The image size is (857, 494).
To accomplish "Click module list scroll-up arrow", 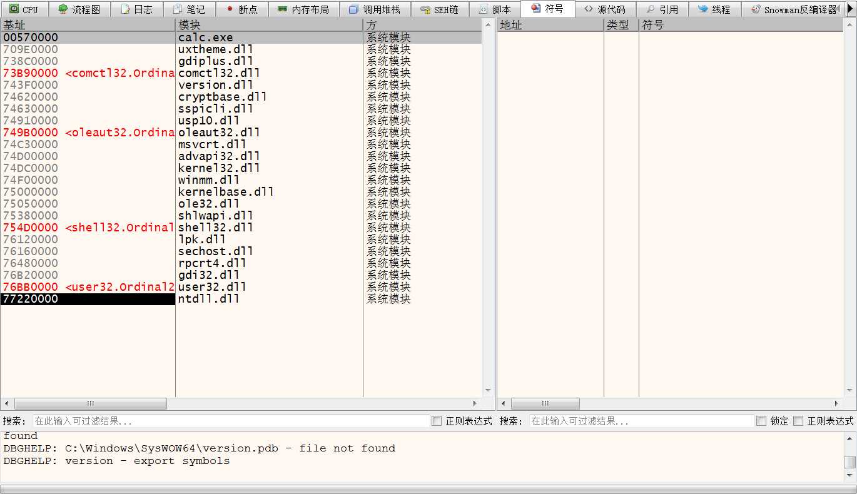I will pos(488,24).
